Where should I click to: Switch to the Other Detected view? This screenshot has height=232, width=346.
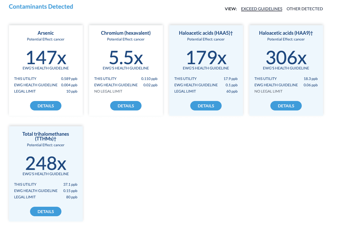[x=305, y=9]
